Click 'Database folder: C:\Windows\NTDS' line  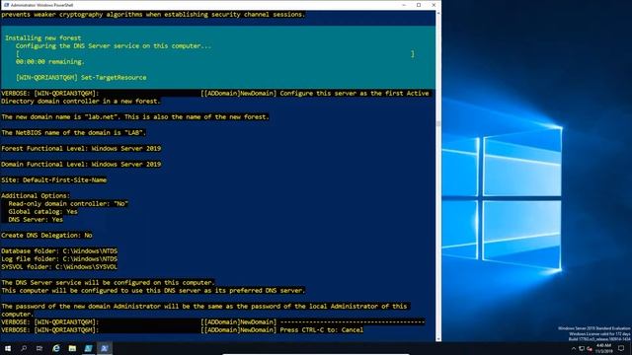[59, 250]
